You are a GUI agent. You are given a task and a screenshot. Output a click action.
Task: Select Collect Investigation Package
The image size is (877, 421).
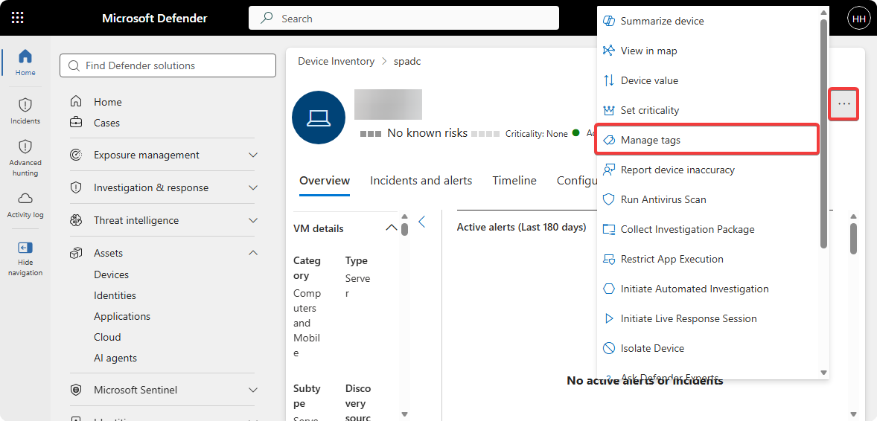coord(709,229)
